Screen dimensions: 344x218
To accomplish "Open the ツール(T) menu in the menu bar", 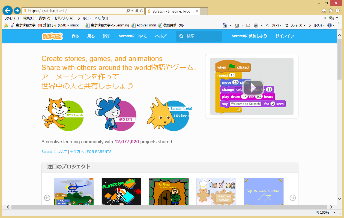I will pos(84,18).
